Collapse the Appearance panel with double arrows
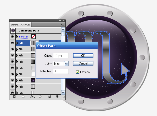The width and height of the screenshot is (157, 116). point(60,21)
